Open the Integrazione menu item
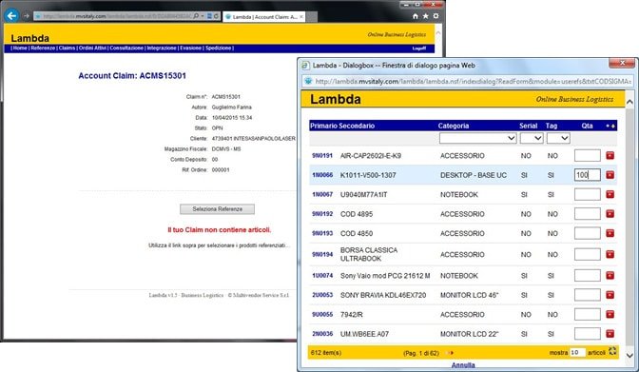 (x=162, y=49)
